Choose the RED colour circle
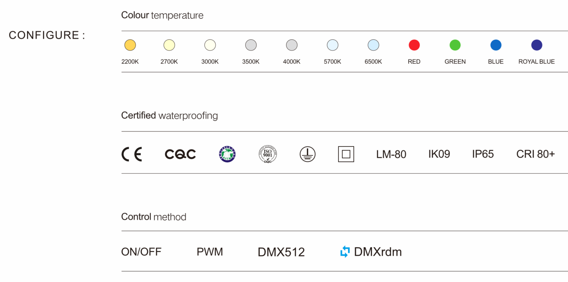Image resolution: width=568 pixels, height=282 pixels. pos(414,45)
